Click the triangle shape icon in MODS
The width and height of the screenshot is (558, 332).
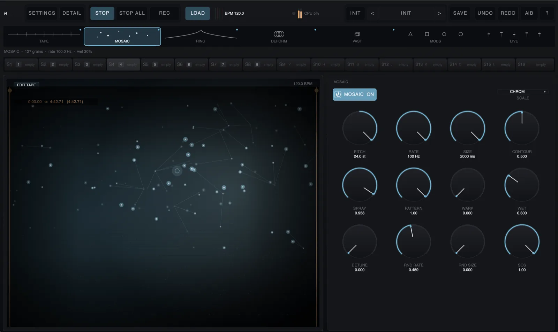tap(410, 34)
